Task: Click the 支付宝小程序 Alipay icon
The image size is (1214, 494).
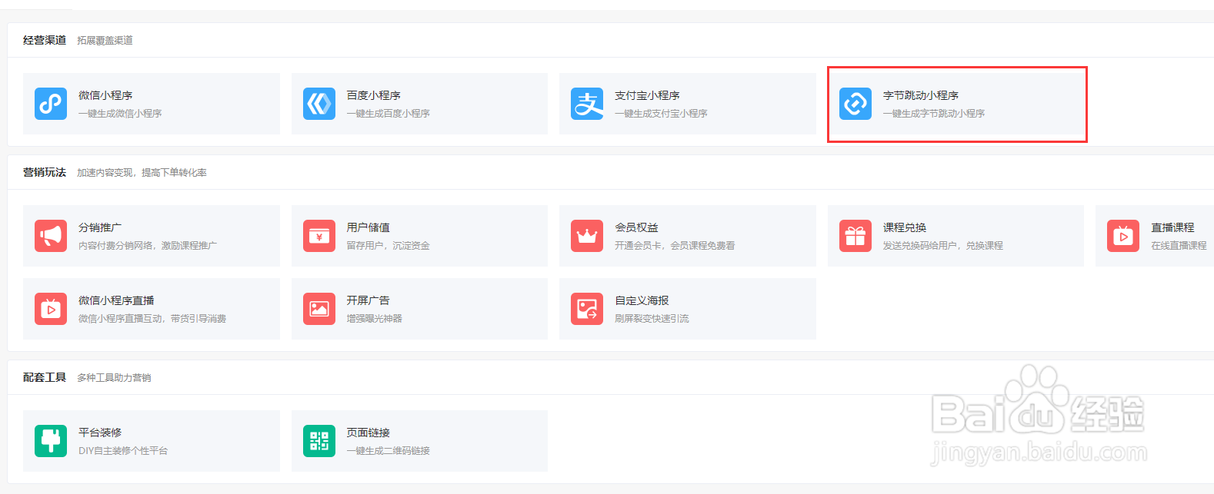Action: [x=587, y=104]
